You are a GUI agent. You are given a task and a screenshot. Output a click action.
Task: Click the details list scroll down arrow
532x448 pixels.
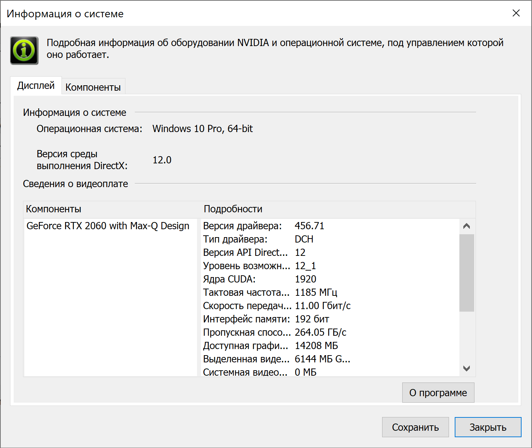467,368
